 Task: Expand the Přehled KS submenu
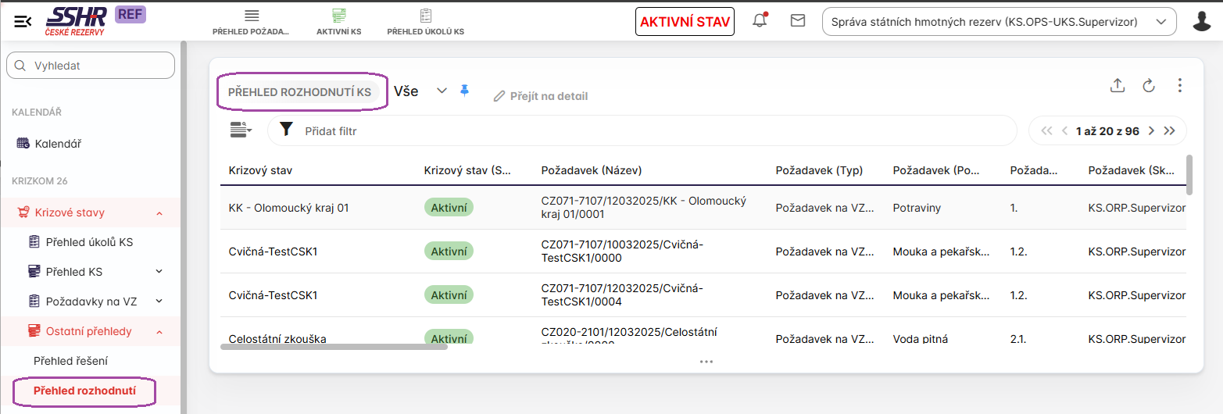pos(159,272)
